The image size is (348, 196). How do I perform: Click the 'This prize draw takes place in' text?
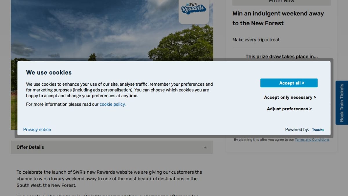coord(282,57)
